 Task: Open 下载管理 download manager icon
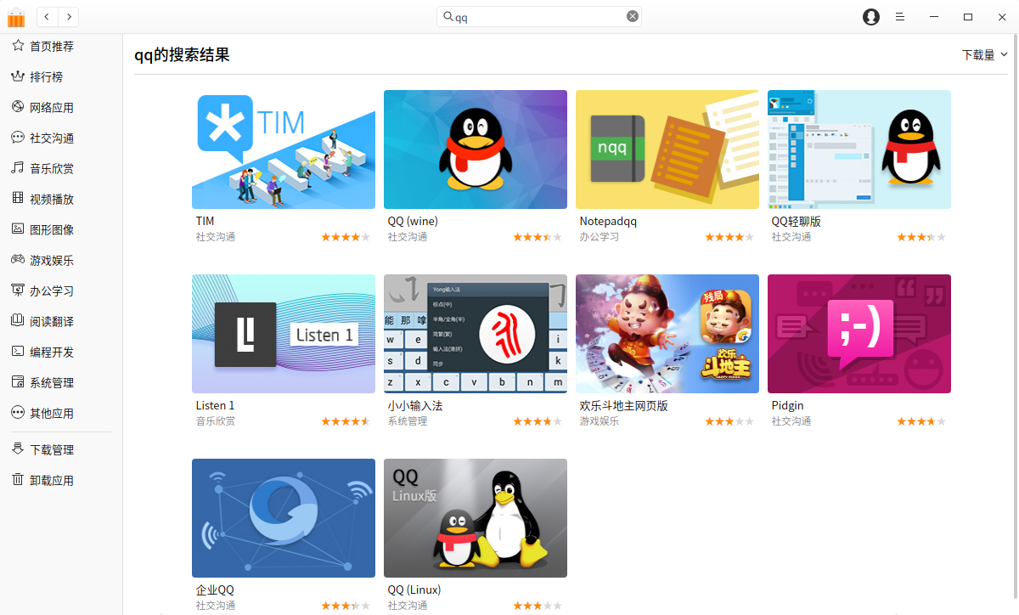click(x=17, y=449)
